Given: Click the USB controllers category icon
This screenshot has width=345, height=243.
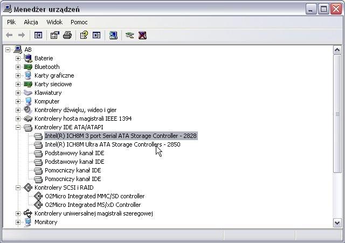Looking at the screenshot, I should pos(28,213).
